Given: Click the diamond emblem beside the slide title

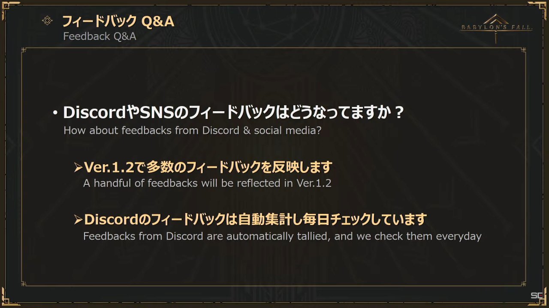Looking at the screenshot, I should 47,21.
